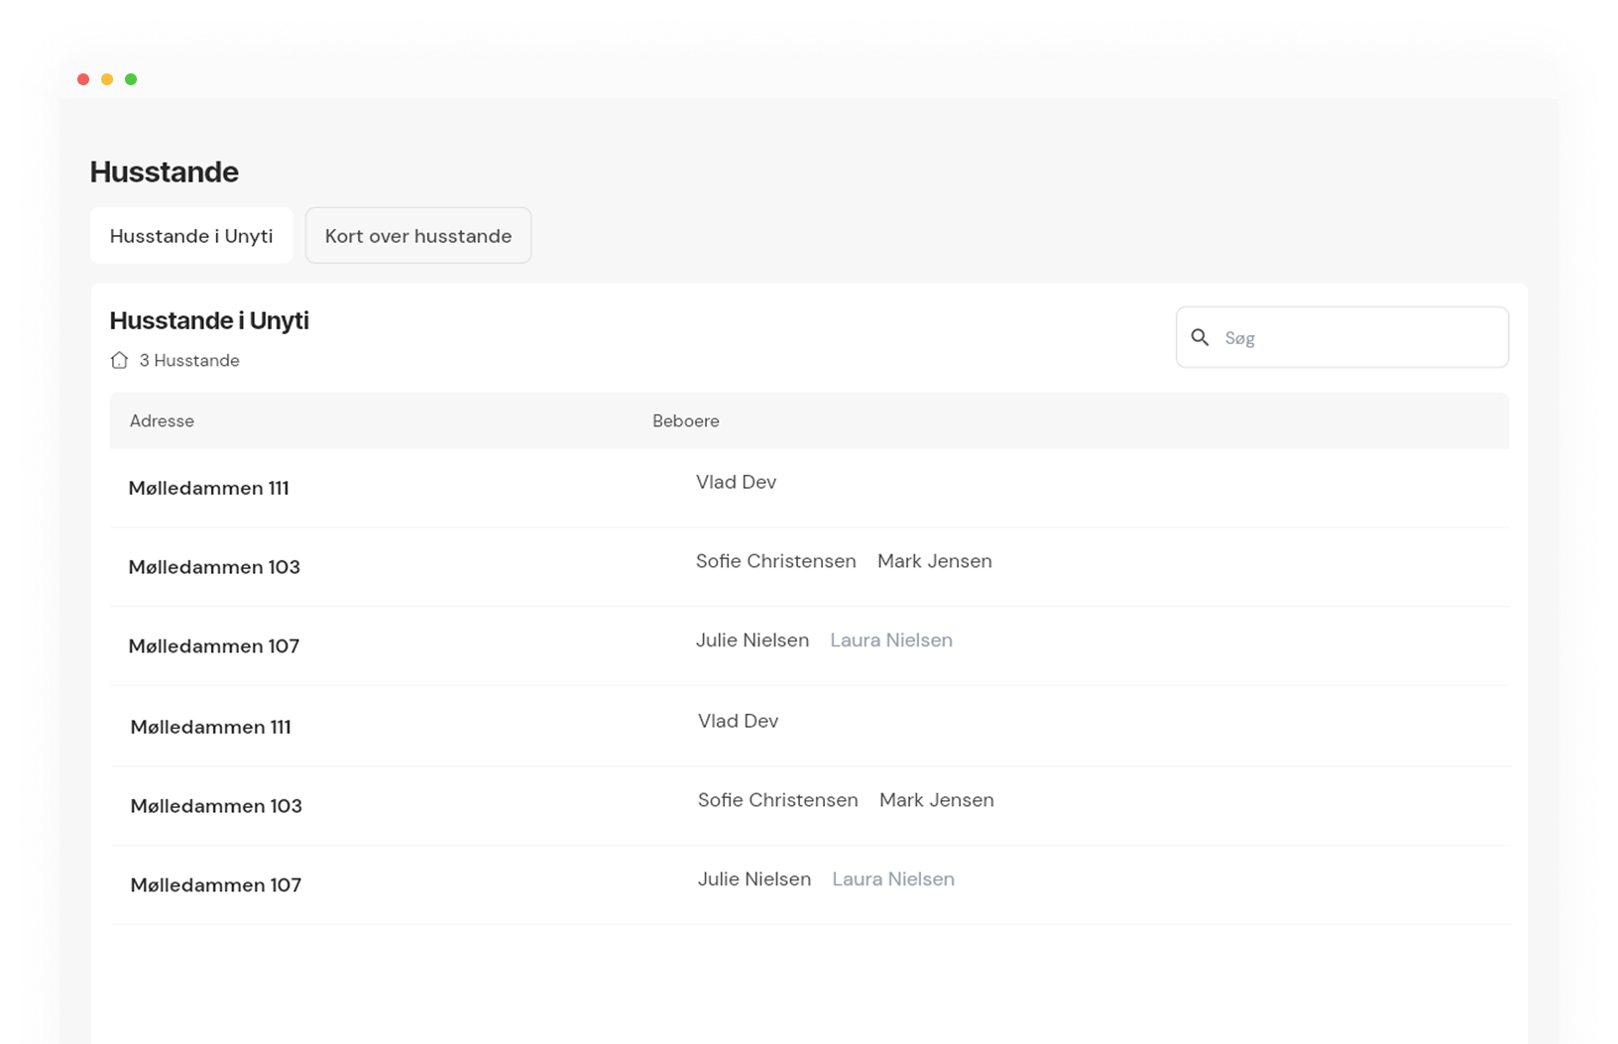Screen dimensions: 1618x1044
Task: Select the topmost Vlad Dev resident
Action: (736, 482)
